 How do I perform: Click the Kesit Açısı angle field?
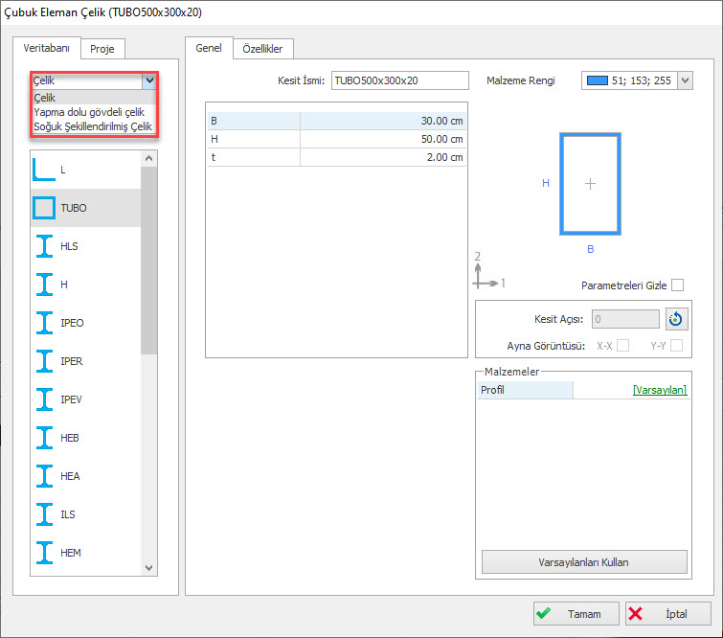[x=625, y=319]
